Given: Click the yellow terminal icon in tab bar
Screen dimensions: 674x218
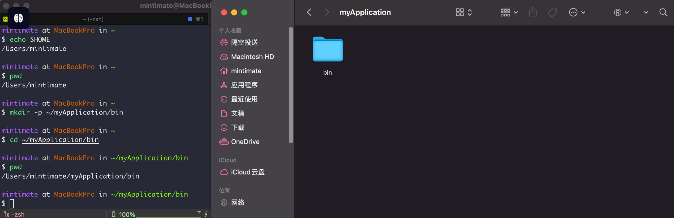Looking at the screenshot, I should (x=5, y=19).
